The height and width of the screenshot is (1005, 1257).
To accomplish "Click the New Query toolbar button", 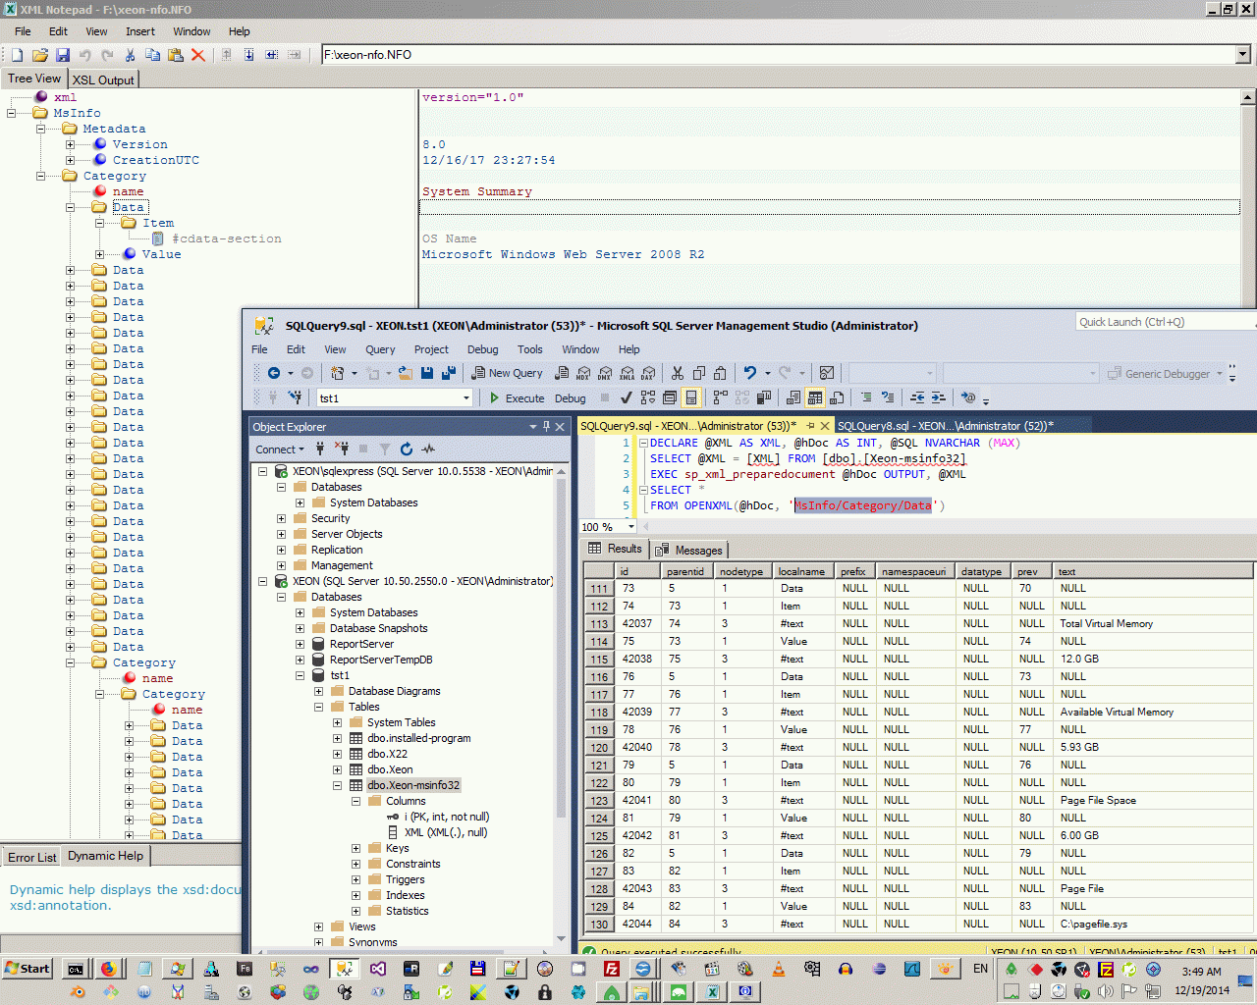I will (507, 373).
